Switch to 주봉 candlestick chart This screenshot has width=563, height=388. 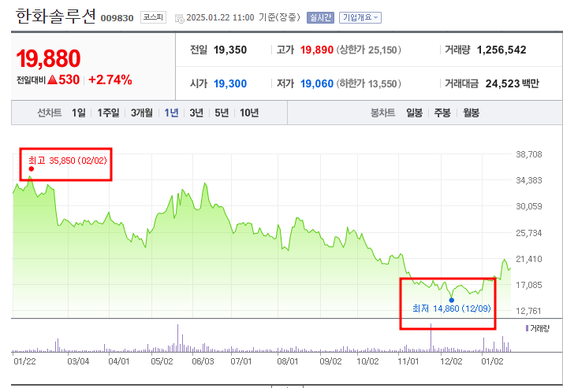(x=442, y=113)
